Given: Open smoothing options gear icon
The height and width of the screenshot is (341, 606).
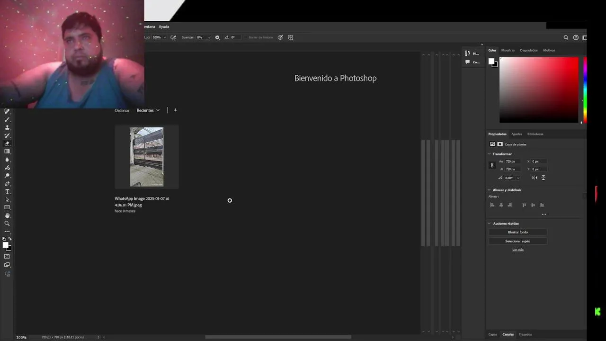Looking at the screenshot, I should pyautogui.click(x=217, y=37).
